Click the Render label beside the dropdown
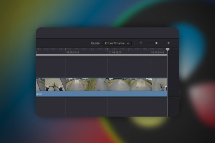The image size is (215, 143). coord(96,43)
